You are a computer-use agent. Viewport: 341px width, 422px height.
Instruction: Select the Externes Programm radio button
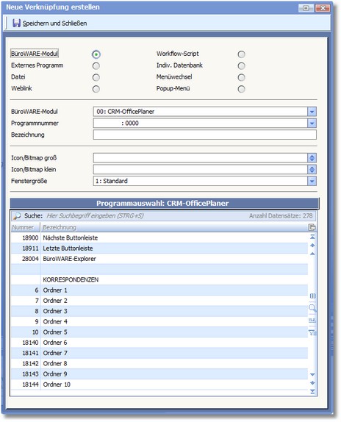coord(96,66)
